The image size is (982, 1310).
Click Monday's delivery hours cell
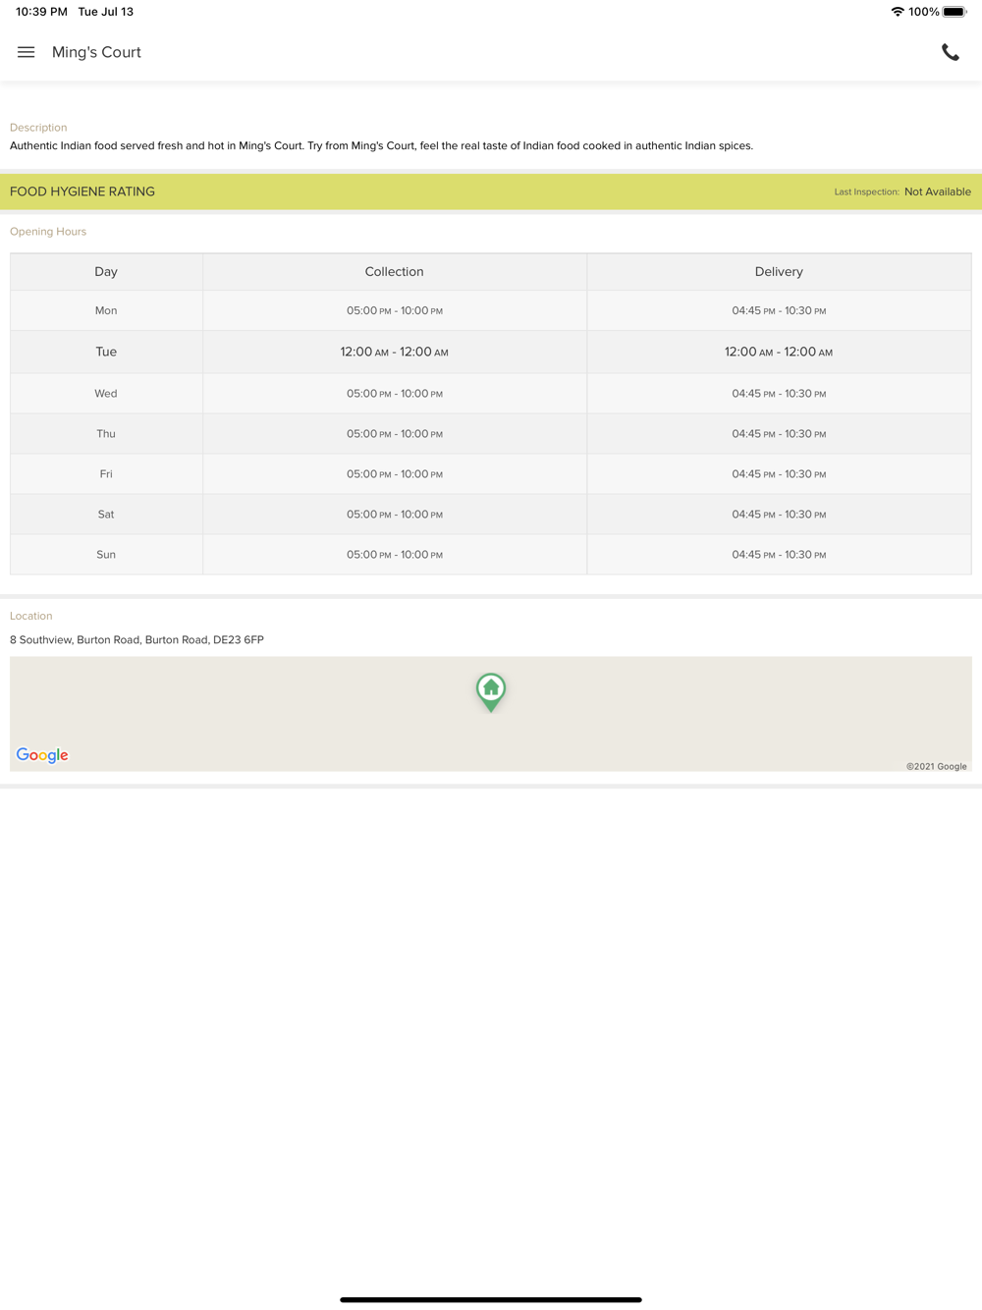point(779,310)
